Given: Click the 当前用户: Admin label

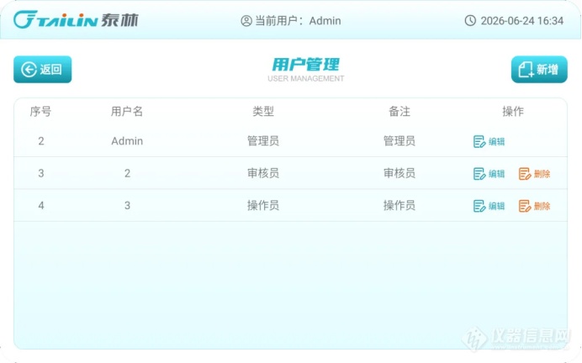Looking at the screenshot, I should (x=298, y=21).
